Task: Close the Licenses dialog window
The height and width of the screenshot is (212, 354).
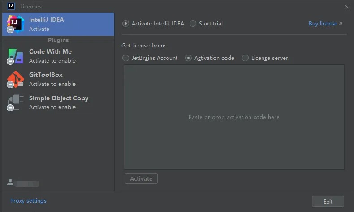Action: point(346,6)
